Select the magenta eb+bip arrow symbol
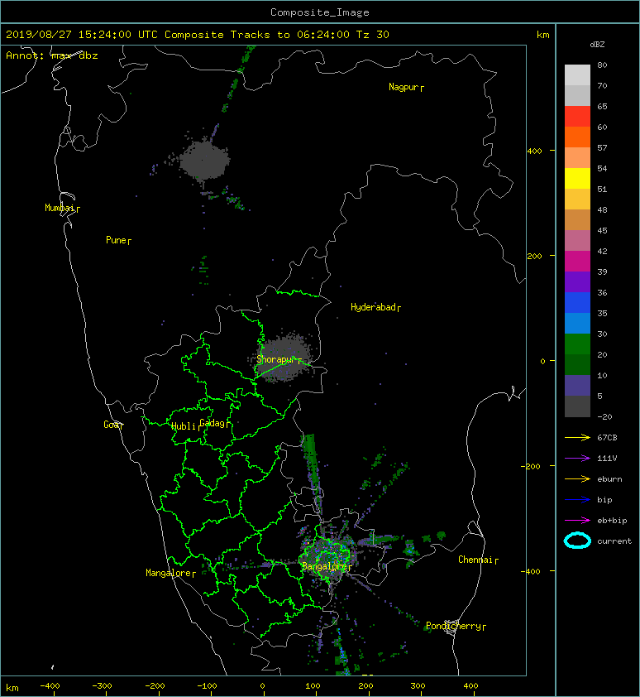 tap(577, 521)
